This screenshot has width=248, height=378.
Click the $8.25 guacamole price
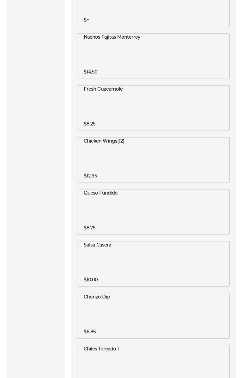[89, 124]
